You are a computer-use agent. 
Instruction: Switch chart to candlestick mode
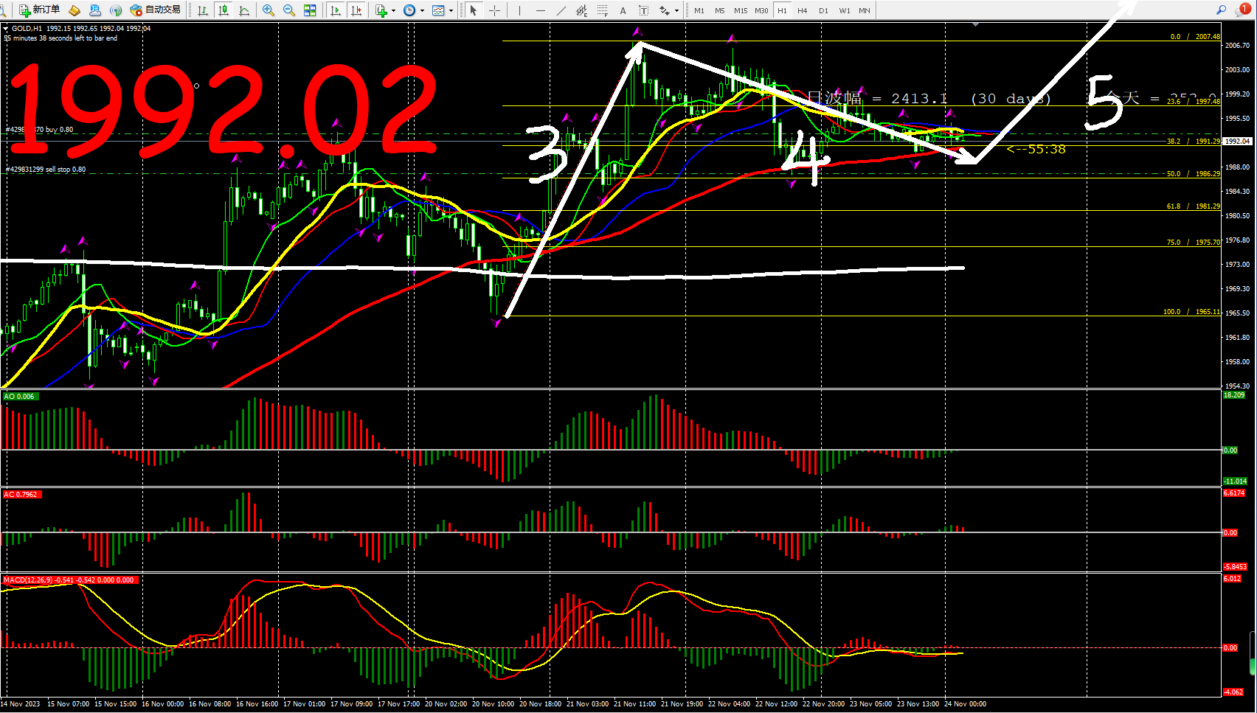224,10
